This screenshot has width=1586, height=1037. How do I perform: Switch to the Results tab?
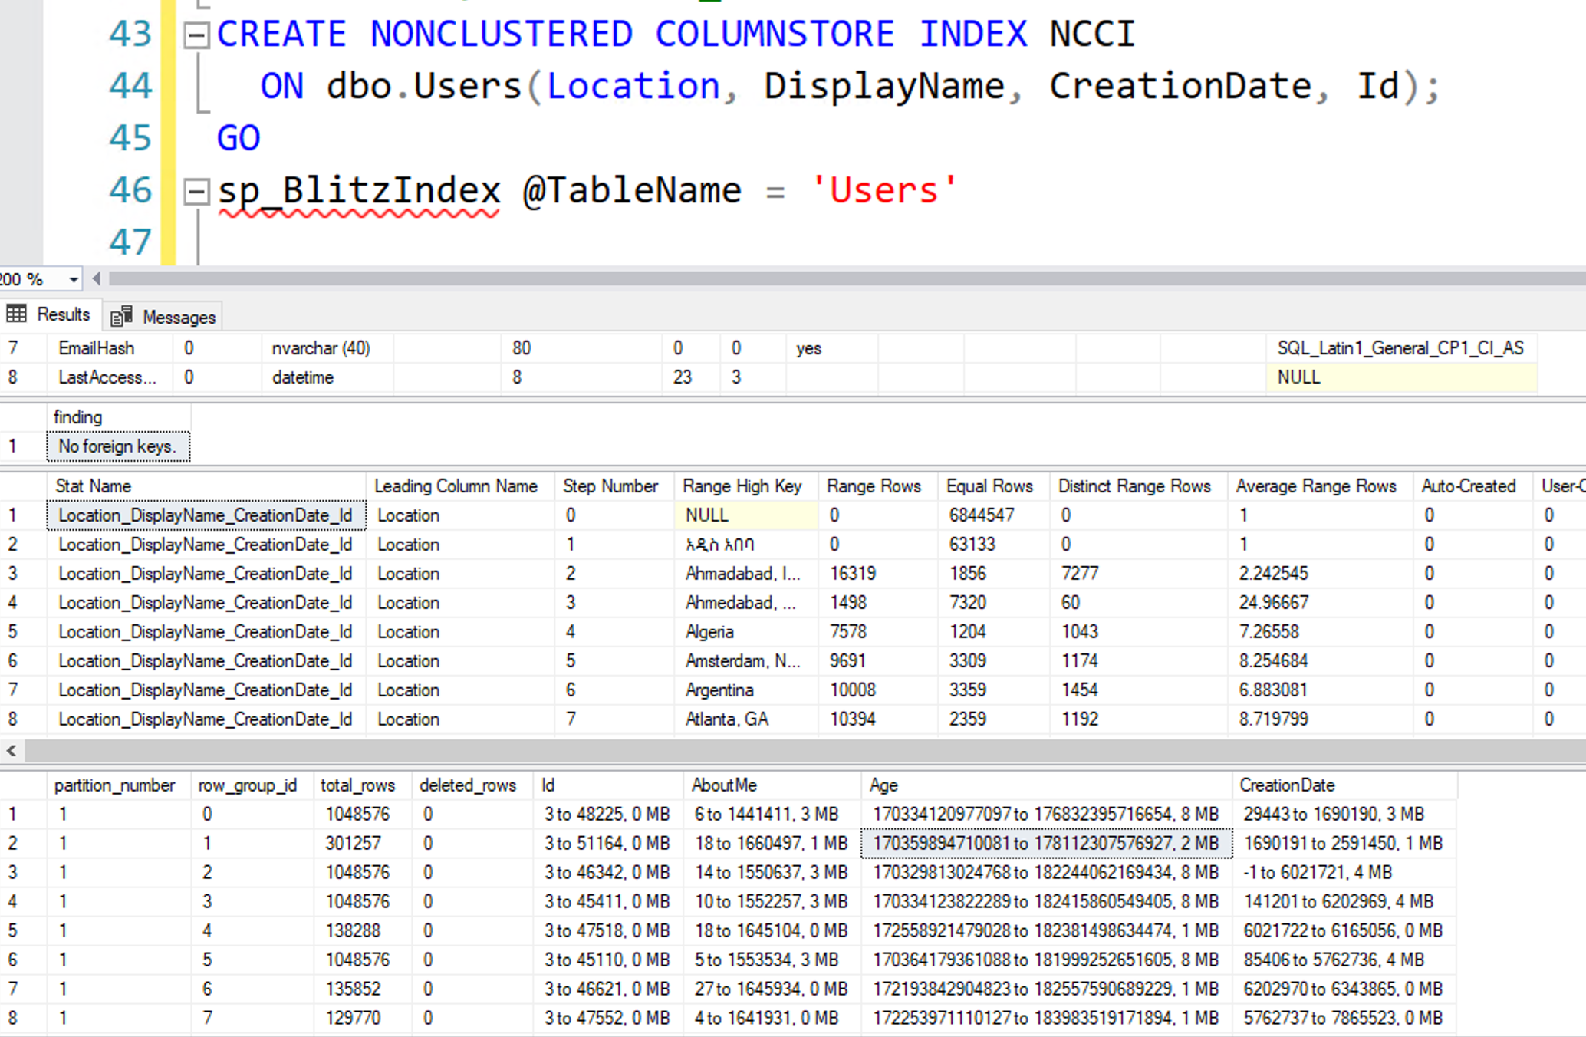click(x=64, y=314)
